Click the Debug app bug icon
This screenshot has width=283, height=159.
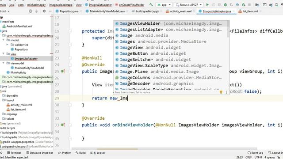pos(225,5)
